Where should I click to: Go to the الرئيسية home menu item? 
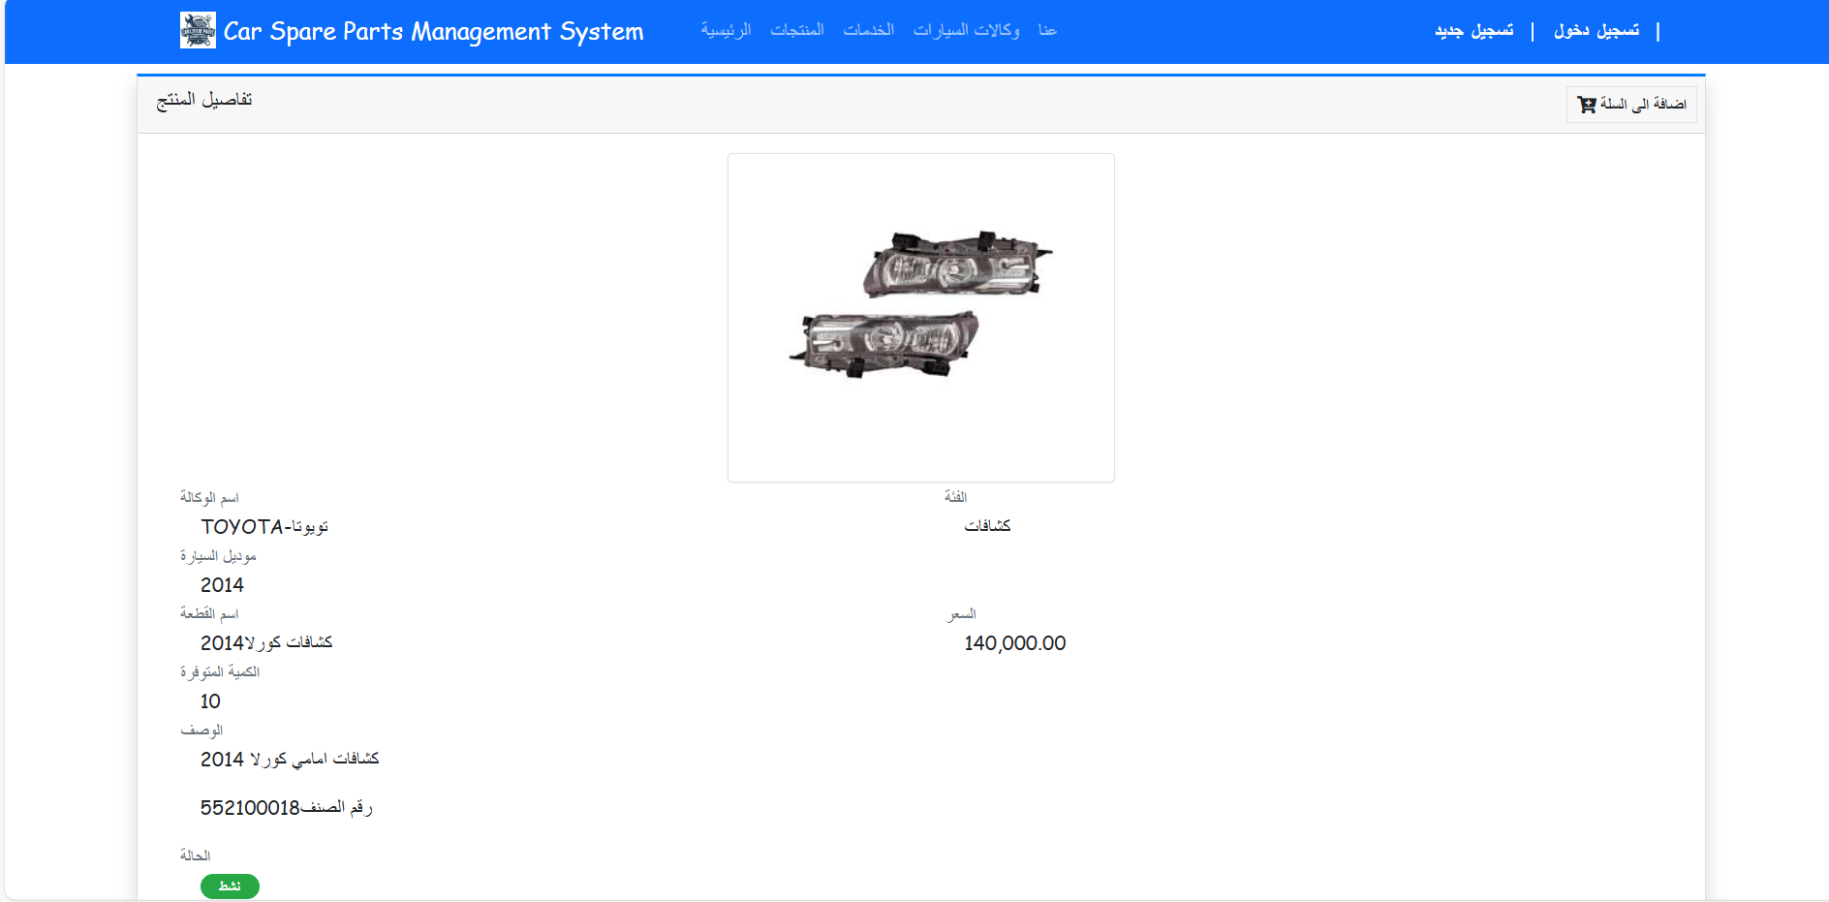click(726, 30)
